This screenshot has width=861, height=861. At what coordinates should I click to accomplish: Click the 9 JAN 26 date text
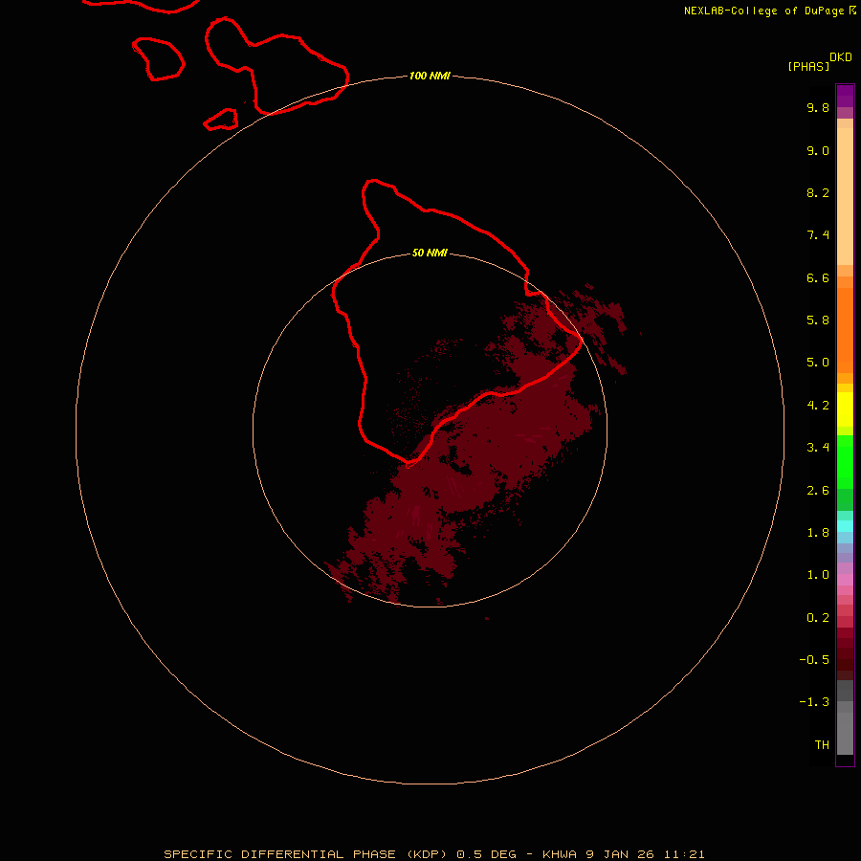click(x=621, y=854)
